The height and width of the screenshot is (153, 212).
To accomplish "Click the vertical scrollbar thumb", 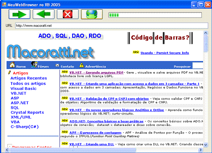I will 206,44.
